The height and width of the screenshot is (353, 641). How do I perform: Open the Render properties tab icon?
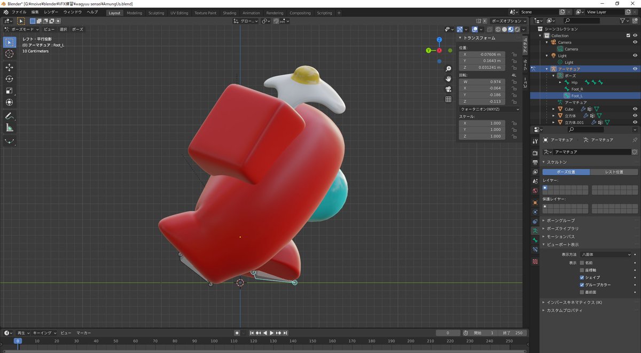click(535, 153)
